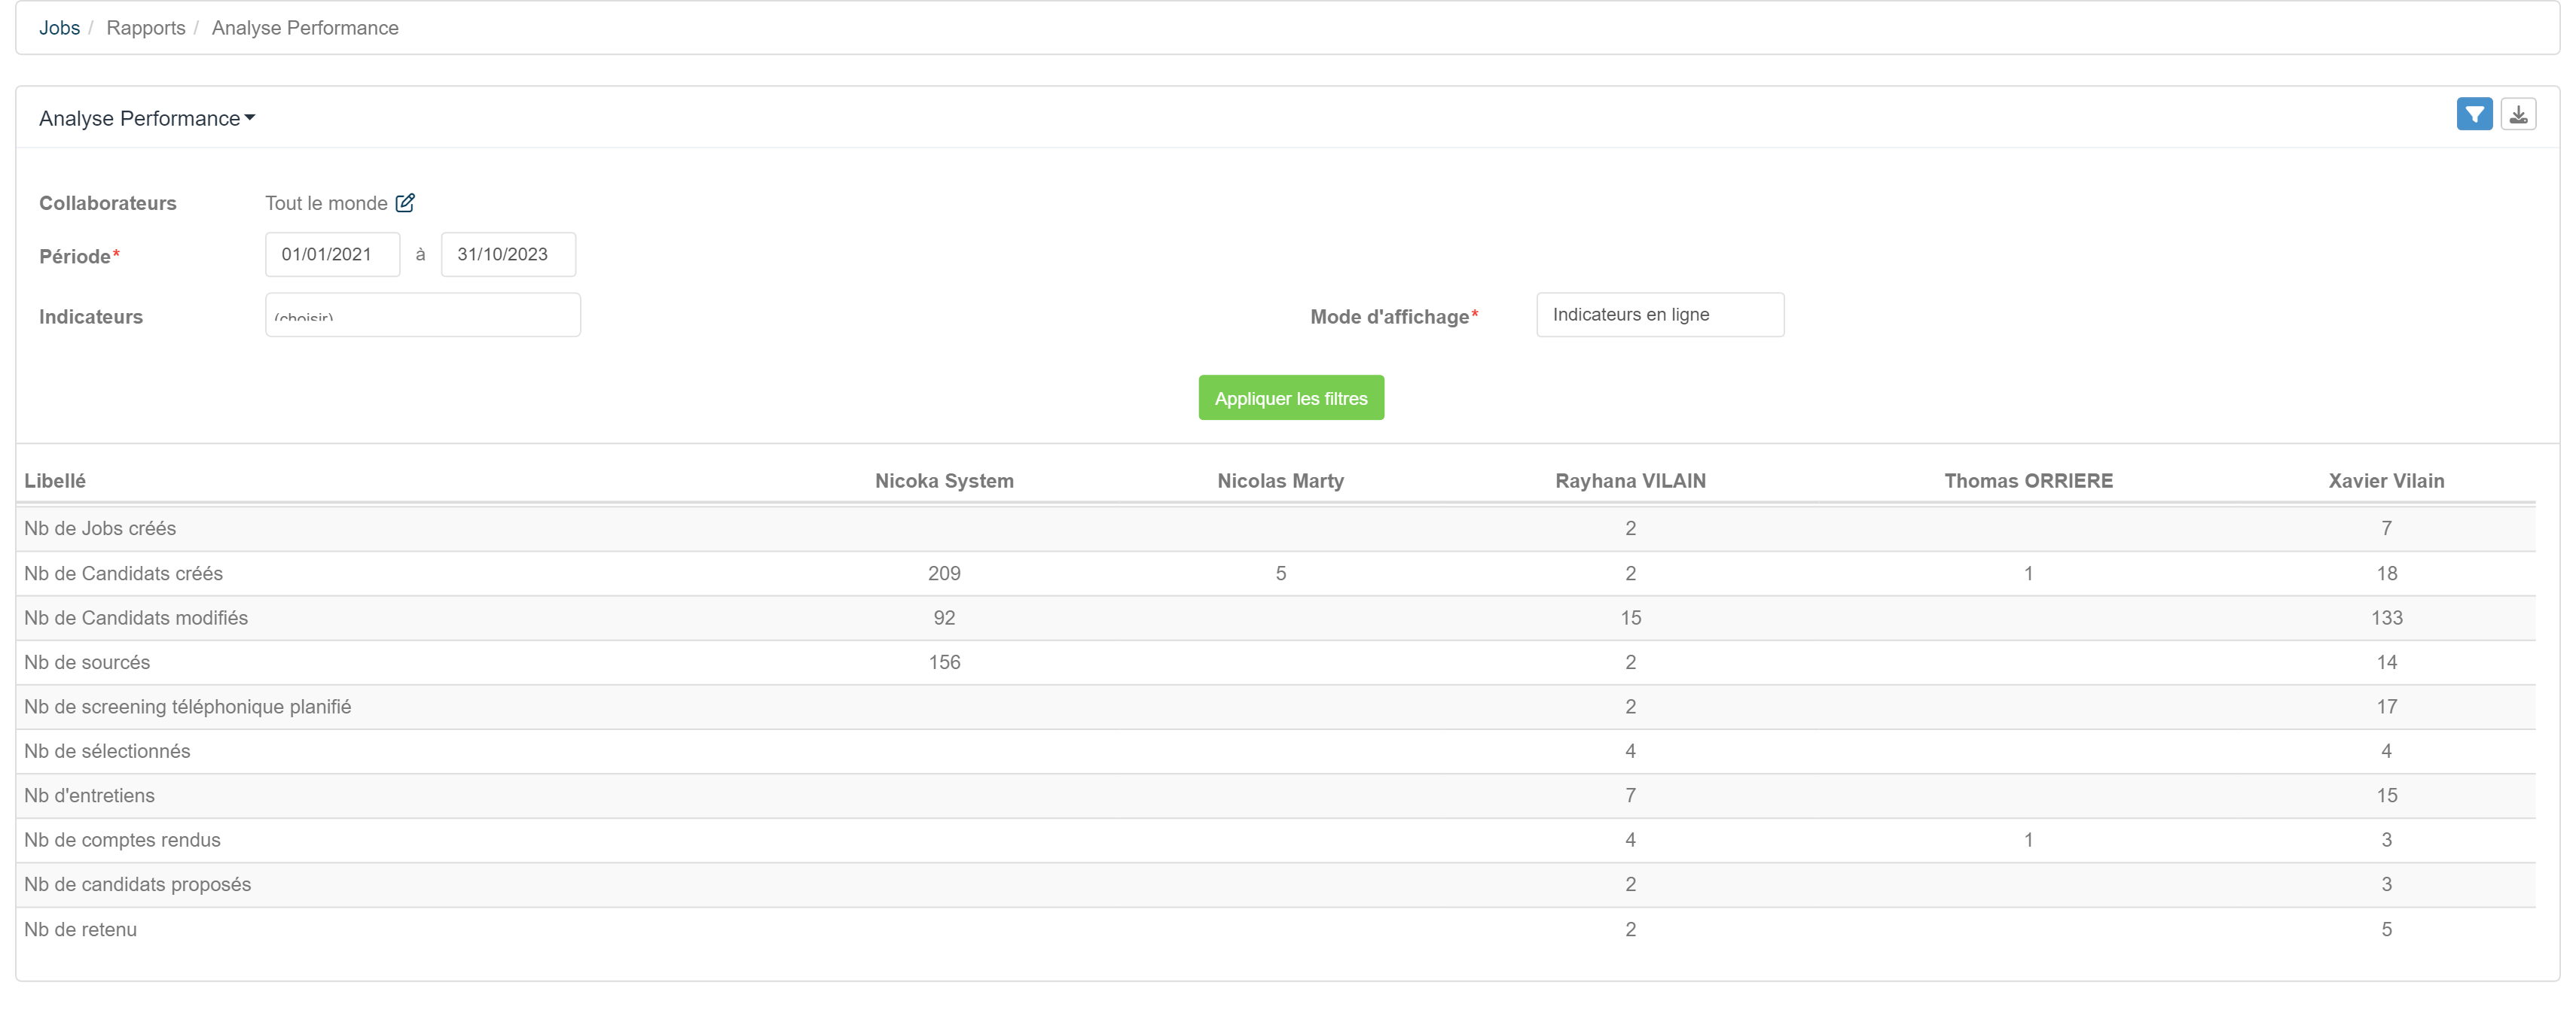Click Xavier Vilain's screening value 17
Screen dimensions: 2576x1013
(x=2386, y=706)
